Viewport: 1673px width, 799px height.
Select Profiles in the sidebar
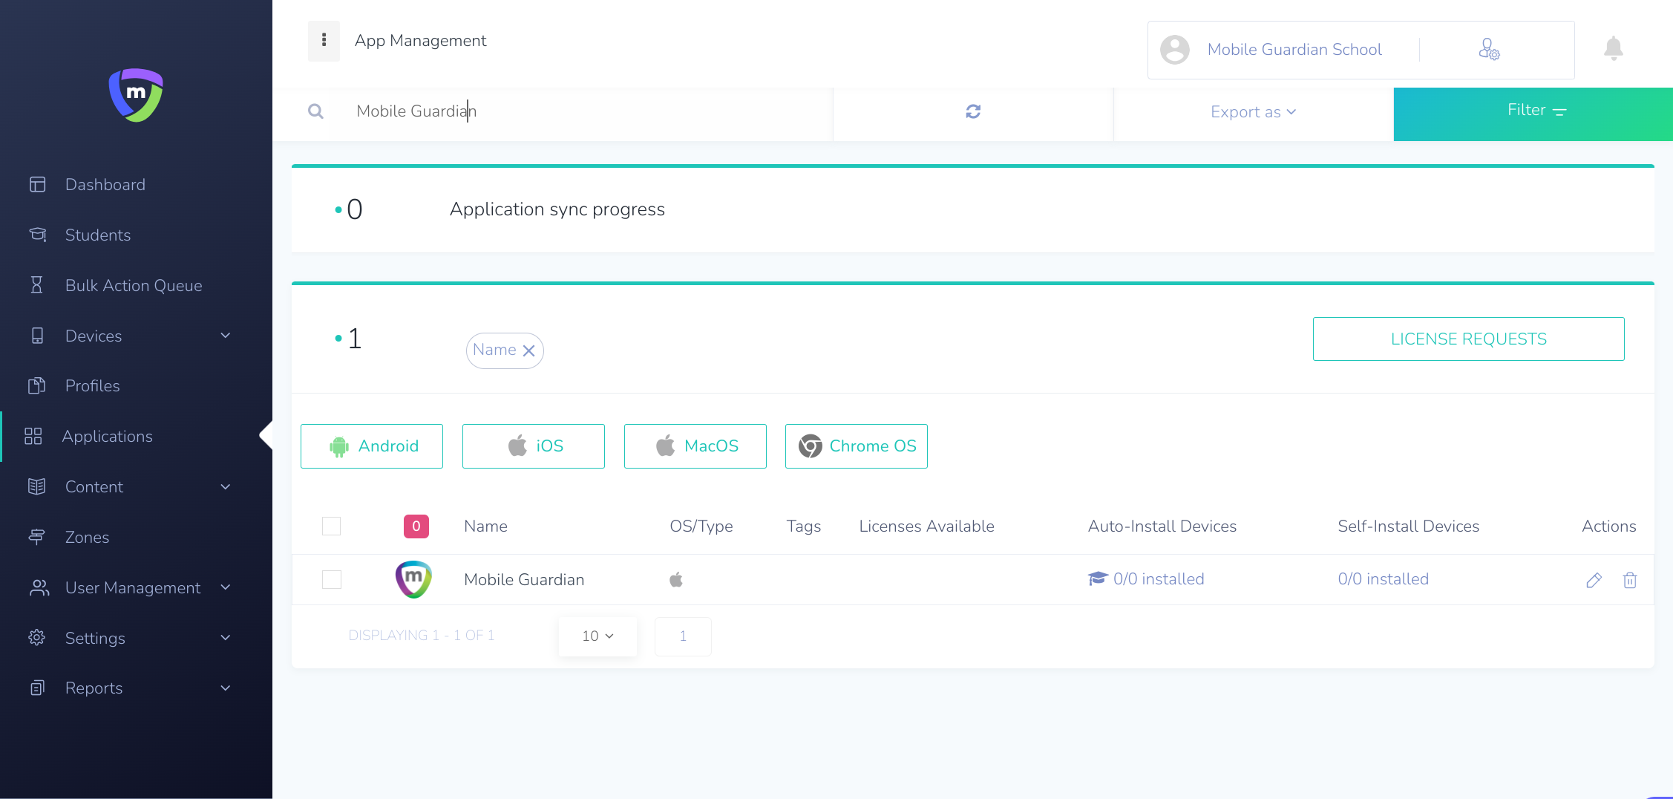93,385
